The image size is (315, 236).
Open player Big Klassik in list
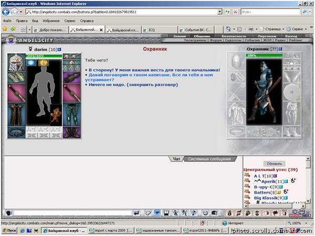click(266, 198)
